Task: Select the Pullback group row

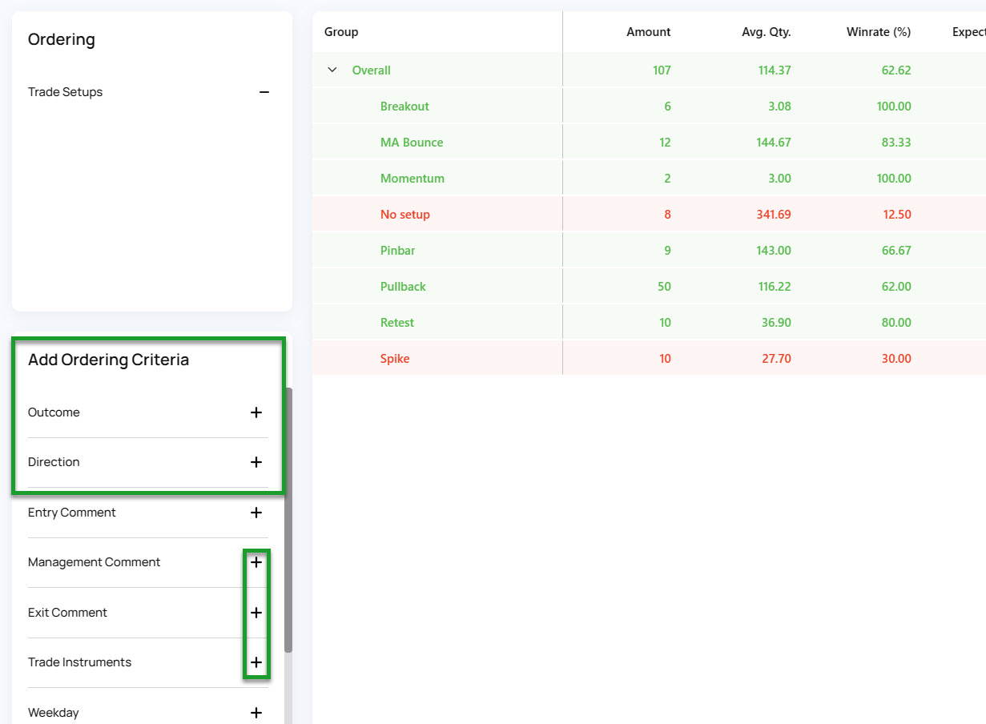Action: [649, 287]
